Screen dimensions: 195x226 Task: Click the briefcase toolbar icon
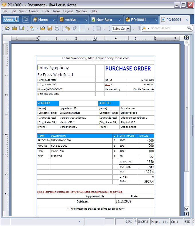click(14, 28)
